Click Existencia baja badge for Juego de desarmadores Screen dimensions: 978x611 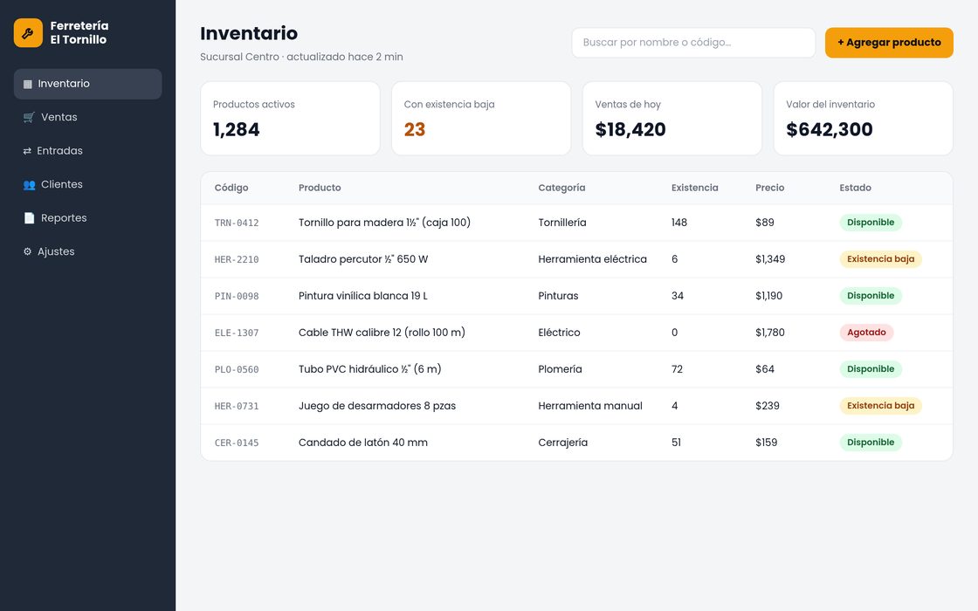881,406
